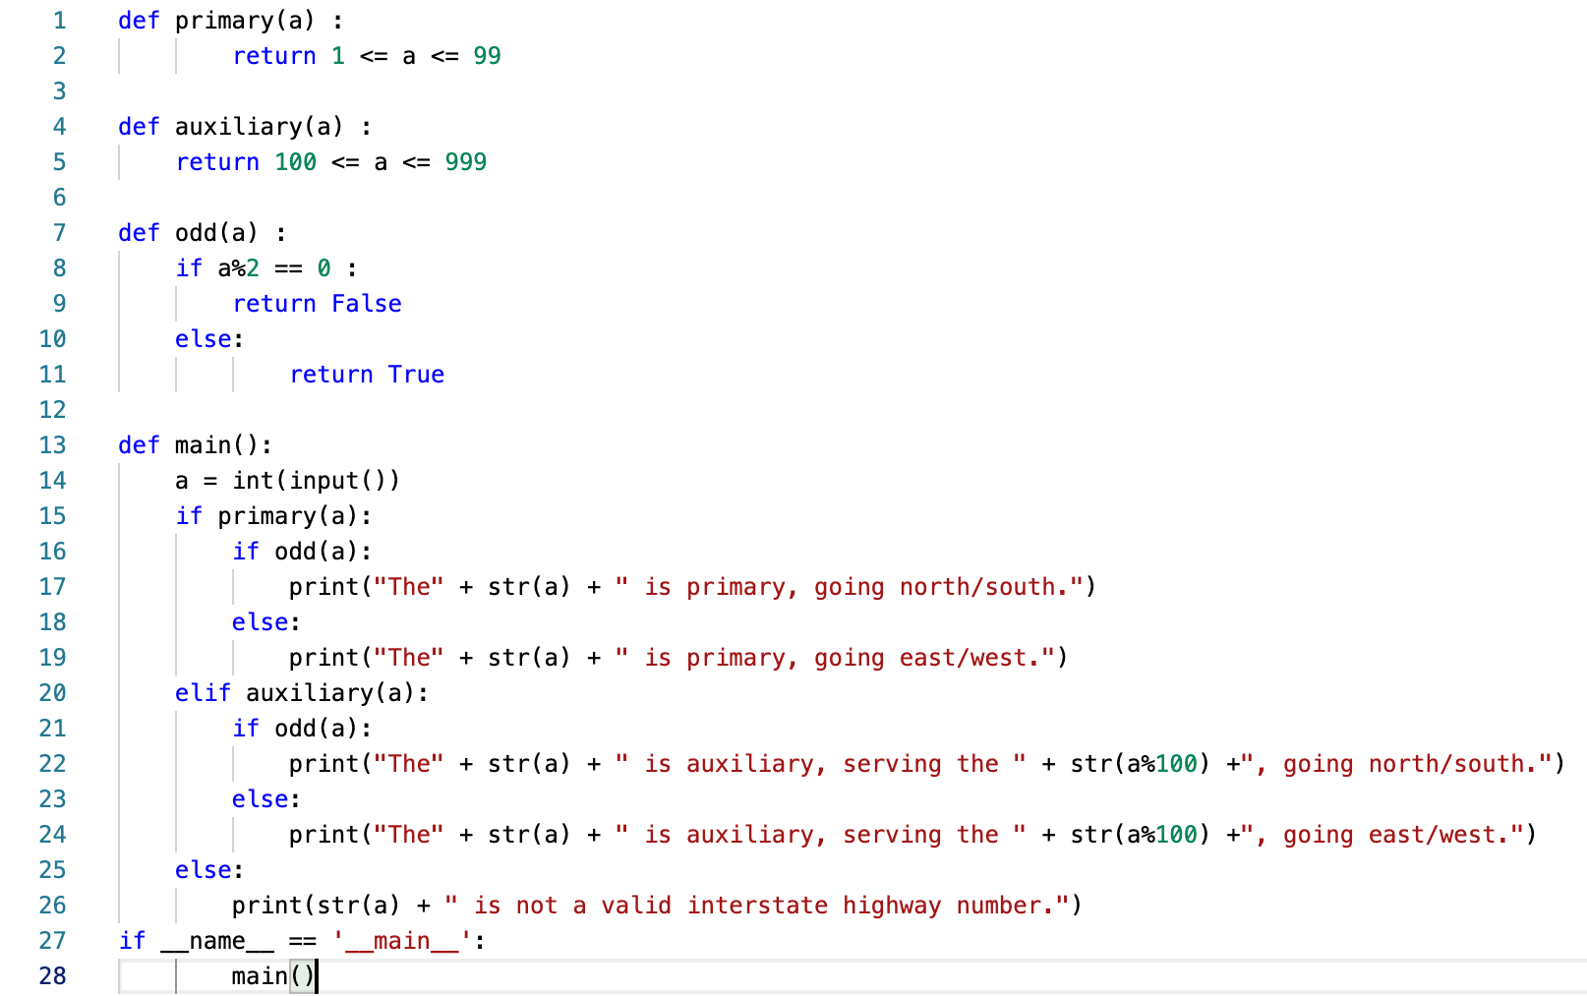Click 'if primary(a):' on line 15
The image size is (1587, 996).
pyautogui.click(x=273, y=516)
